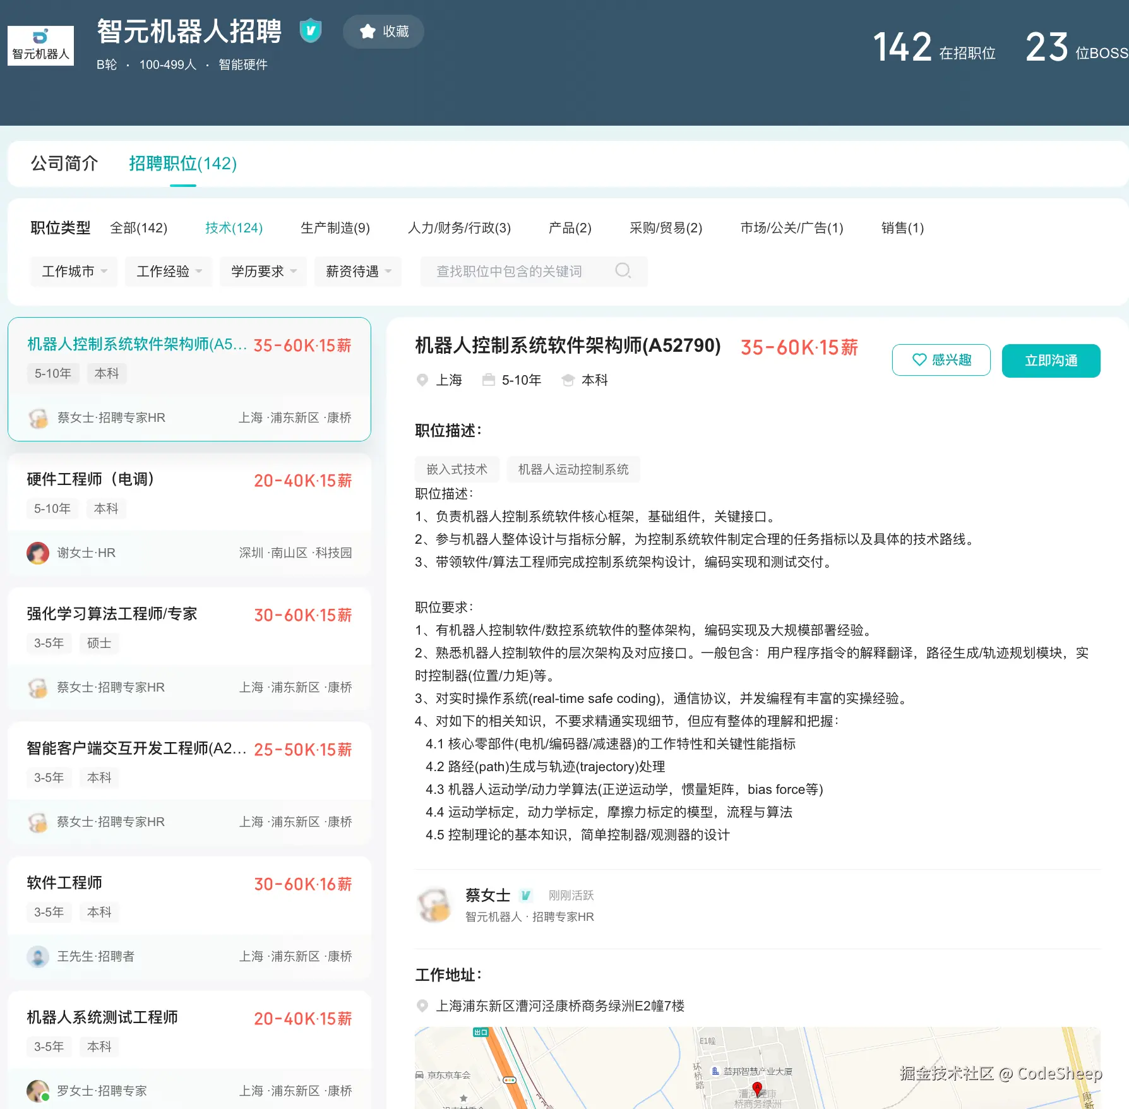This screenshot has width=1129, height=1109.
Task: Expand the 薪资待遇 dropdown
Action: pos(359,272)
